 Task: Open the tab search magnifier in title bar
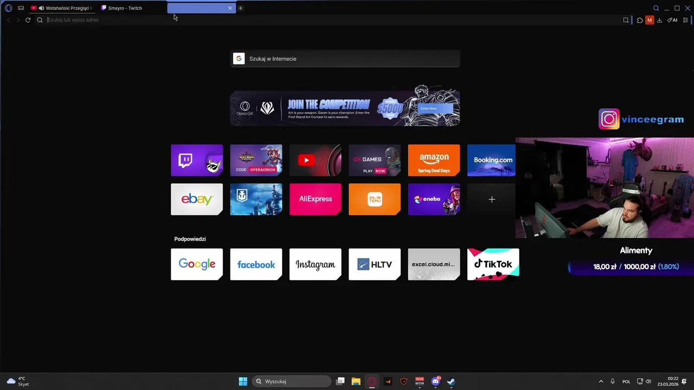click(x=656, y=8)
